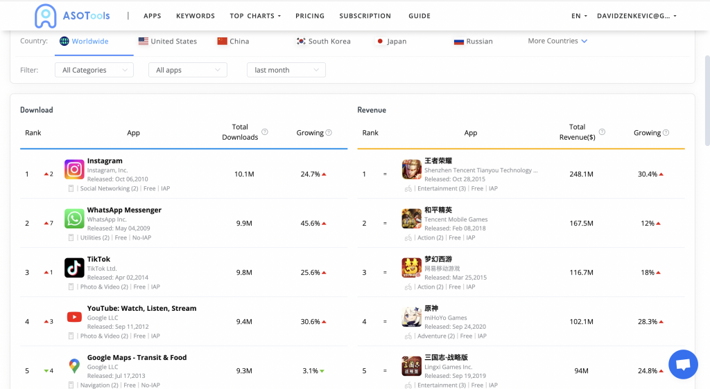Click the ASOTools logo
The height and width of the screenshot is (389, 710).
[x=72, y=16]
